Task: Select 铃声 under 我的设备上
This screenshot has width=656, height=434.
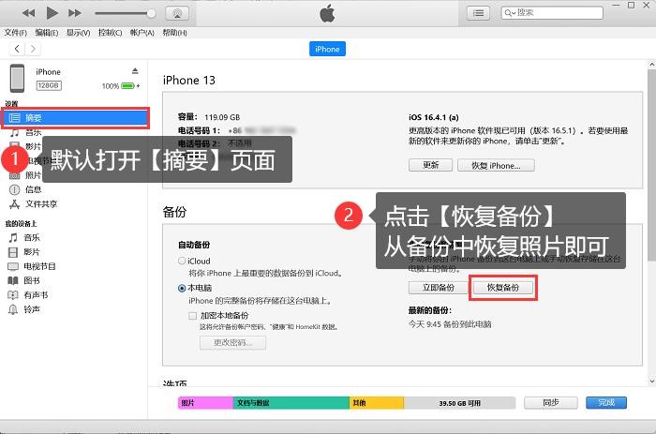Action: click(x=32, y=308)
